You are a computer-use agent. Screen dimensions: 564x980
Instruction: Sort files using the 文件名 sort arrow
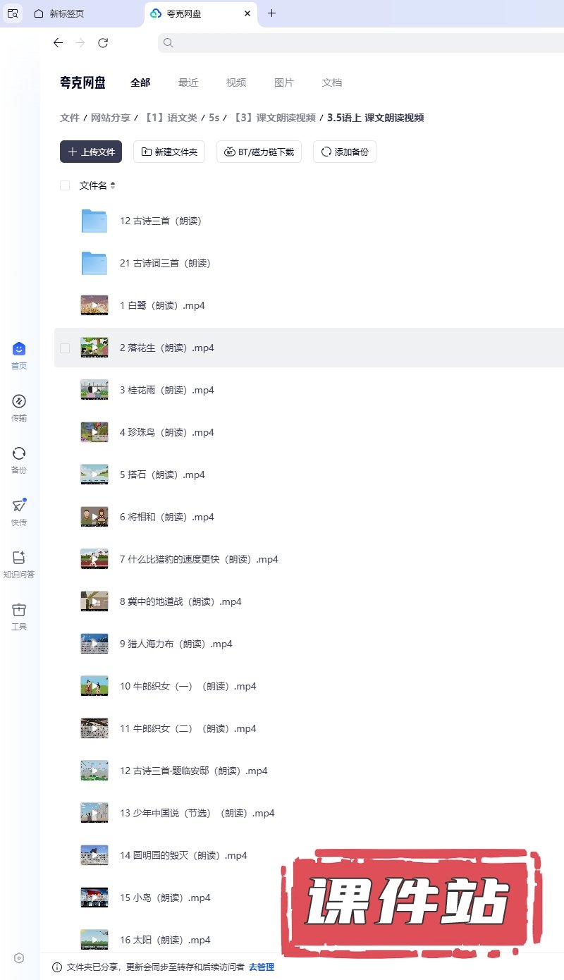(113, 185)
